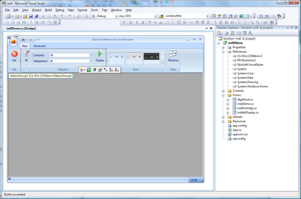The image size is (301, 199).
Task: Click the Save All toolbar icon
Action: pyautogui.click(x=36, y=16)
